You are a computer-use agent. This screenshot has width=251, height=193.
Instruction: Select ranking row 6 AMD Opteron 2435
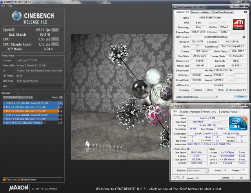point(33,123)
